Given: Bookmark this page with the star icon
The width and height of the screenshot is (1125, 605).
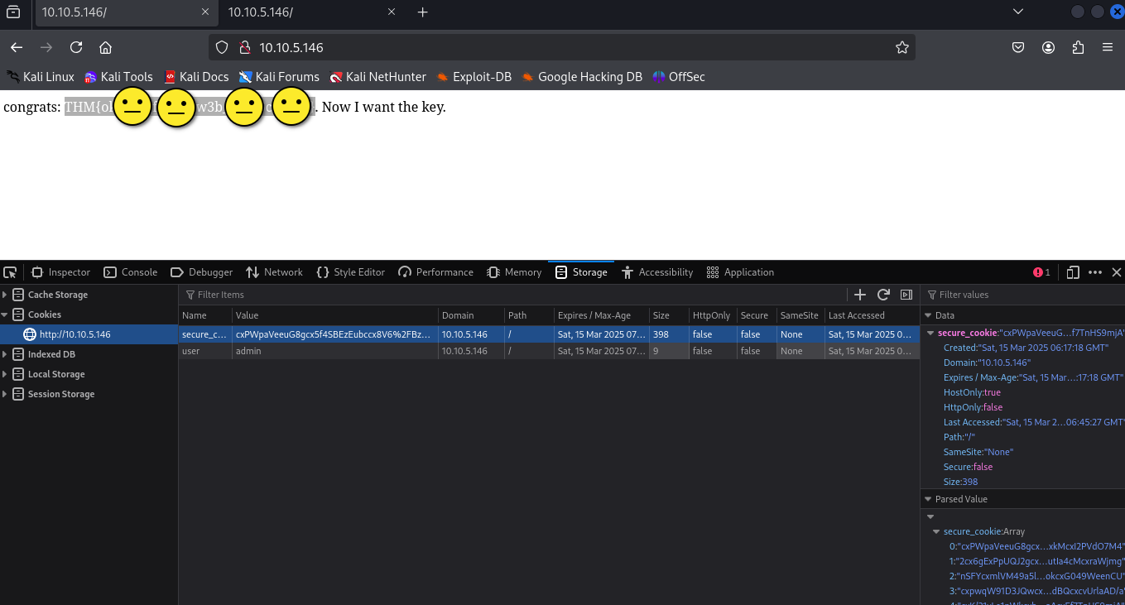Looking at the screenshot, I should click(x=902, y=48).
